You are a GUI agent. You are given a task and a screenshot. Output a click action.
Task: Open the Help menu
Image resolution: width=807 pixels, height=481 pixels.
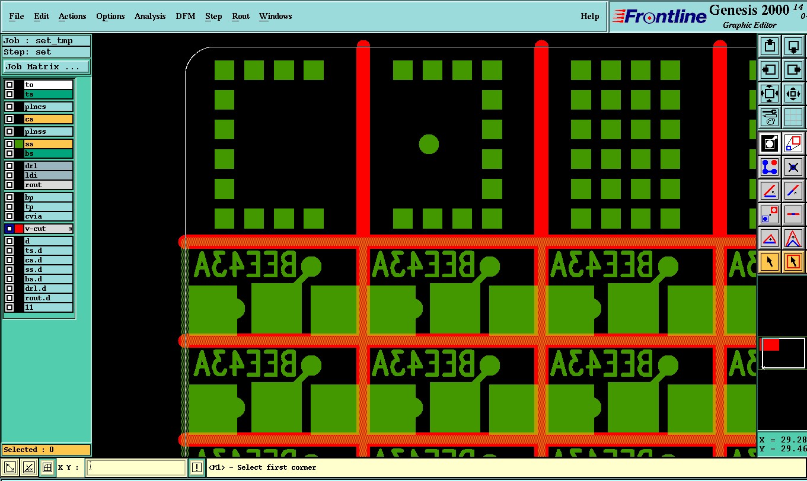tap(590, 16)
